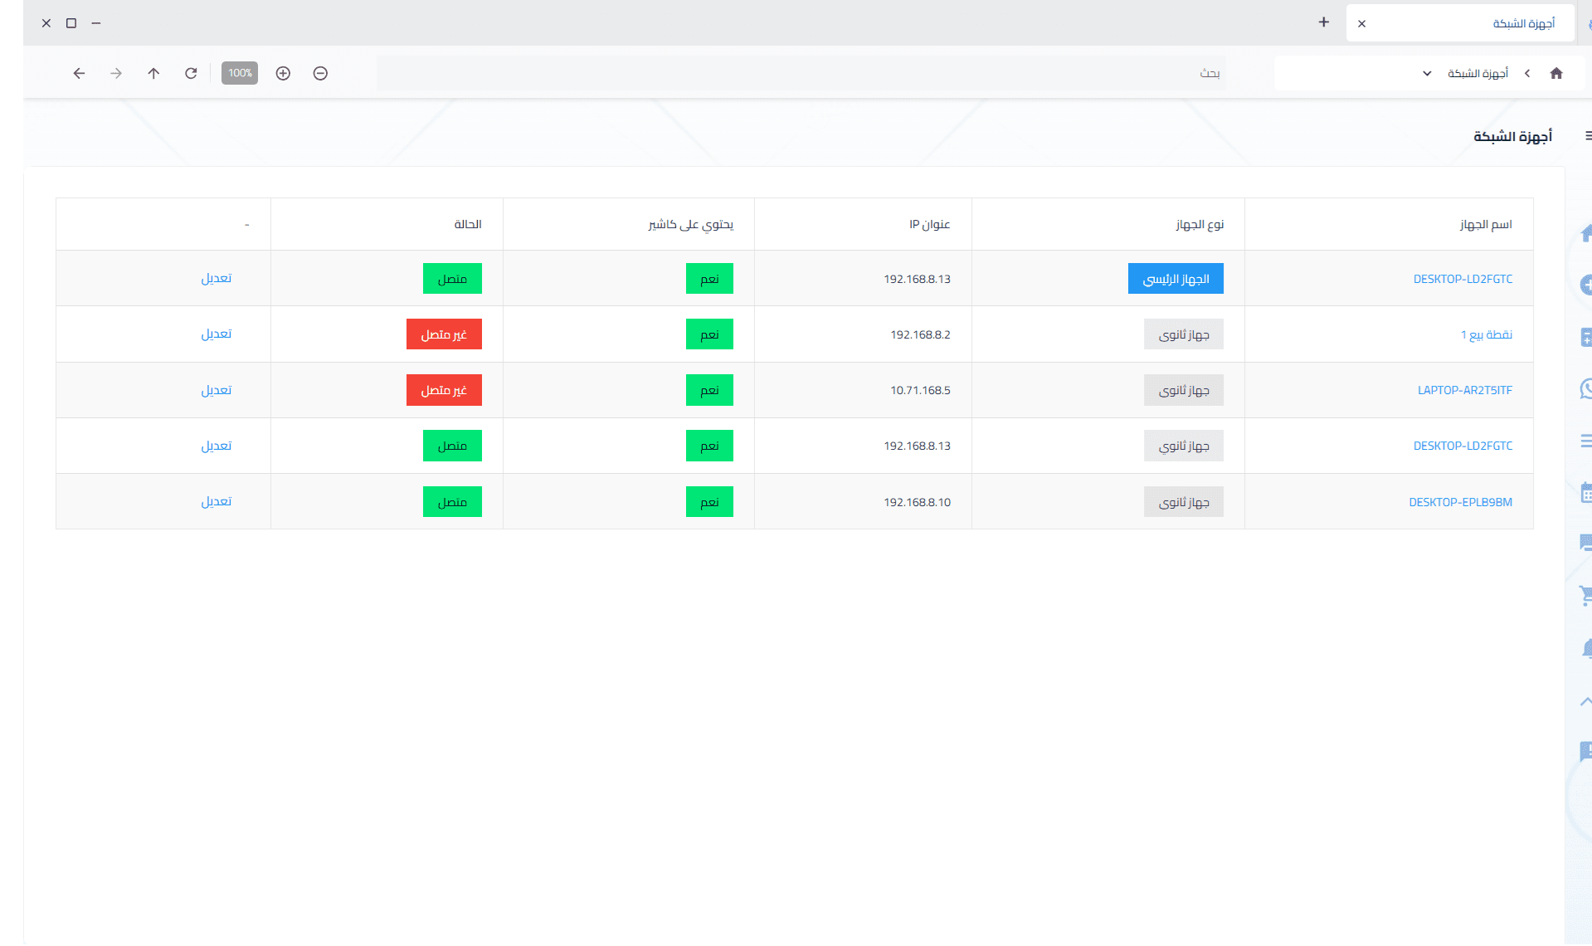Expand the breadcrumb dropdown chevron
The width and height of the screenshot is (1592, 946).
pyautogui.click(x=1427, y=73)
